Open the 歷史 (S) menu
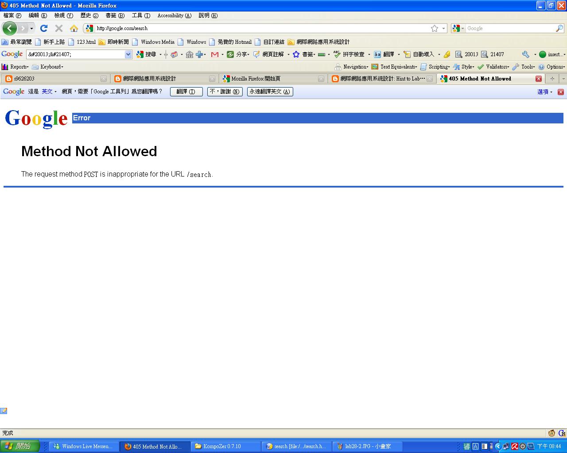This screenshot has width=567, height=453. point(89,15)
